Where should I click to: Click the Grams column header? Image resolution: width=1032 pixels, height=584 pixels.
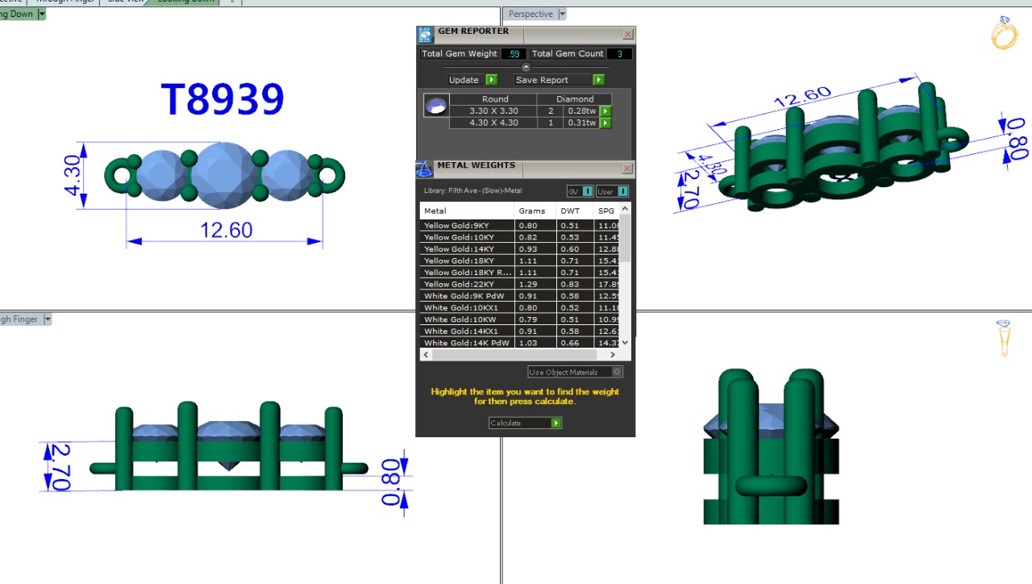535,211
